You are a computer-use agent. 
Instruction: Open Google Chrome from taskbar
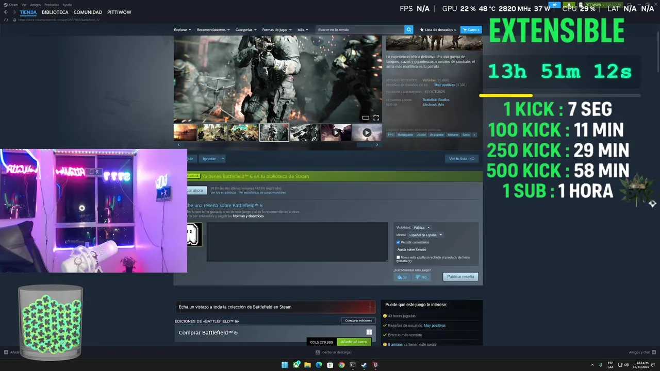tap(341, 365)
